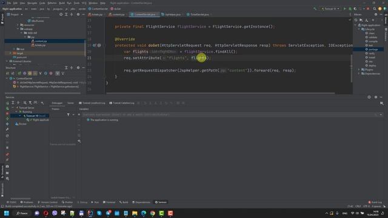Click the camera thread dump icon in Services
The width and height of the screenshot is (388, 218).
click(7, 167)
